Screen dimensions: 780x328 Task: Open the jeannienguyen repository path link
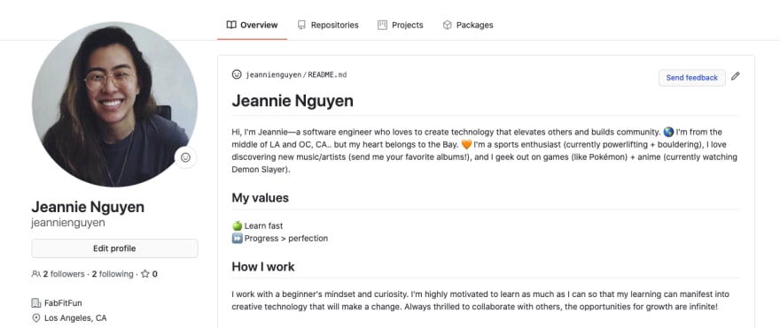click(273, 75)
